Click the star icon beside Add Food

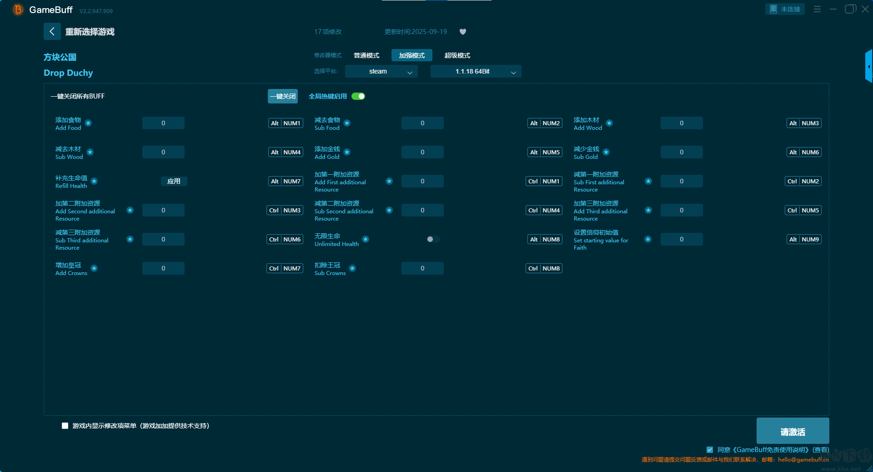pos(88,123)
